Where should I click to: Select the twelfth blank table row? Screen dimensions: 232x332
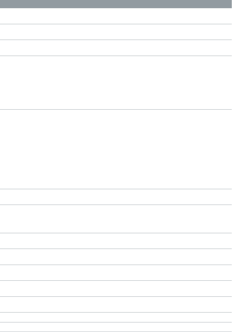(116, 305)
